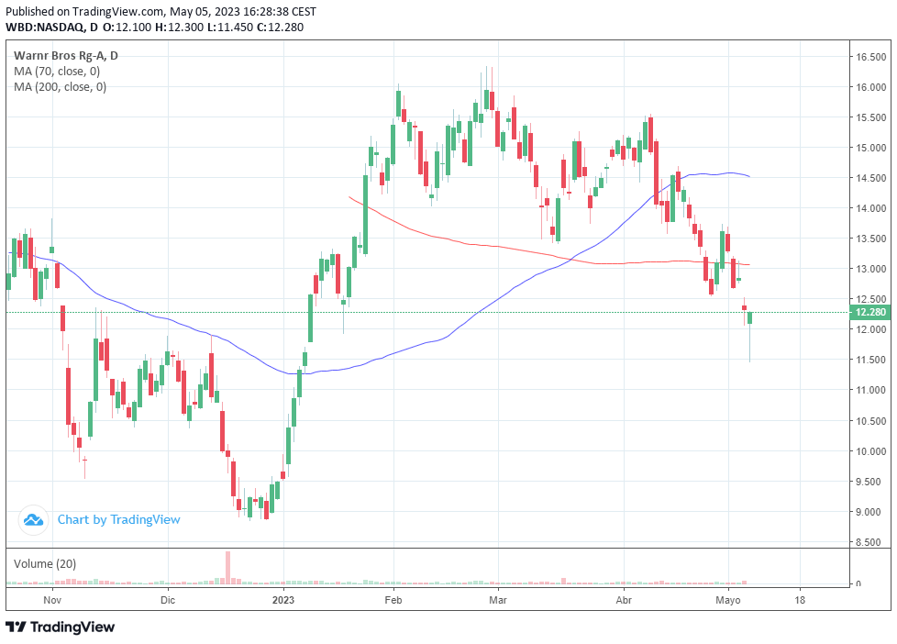Click the 16.500 price axis label
The image size is (897, 644).
[870, 57]
